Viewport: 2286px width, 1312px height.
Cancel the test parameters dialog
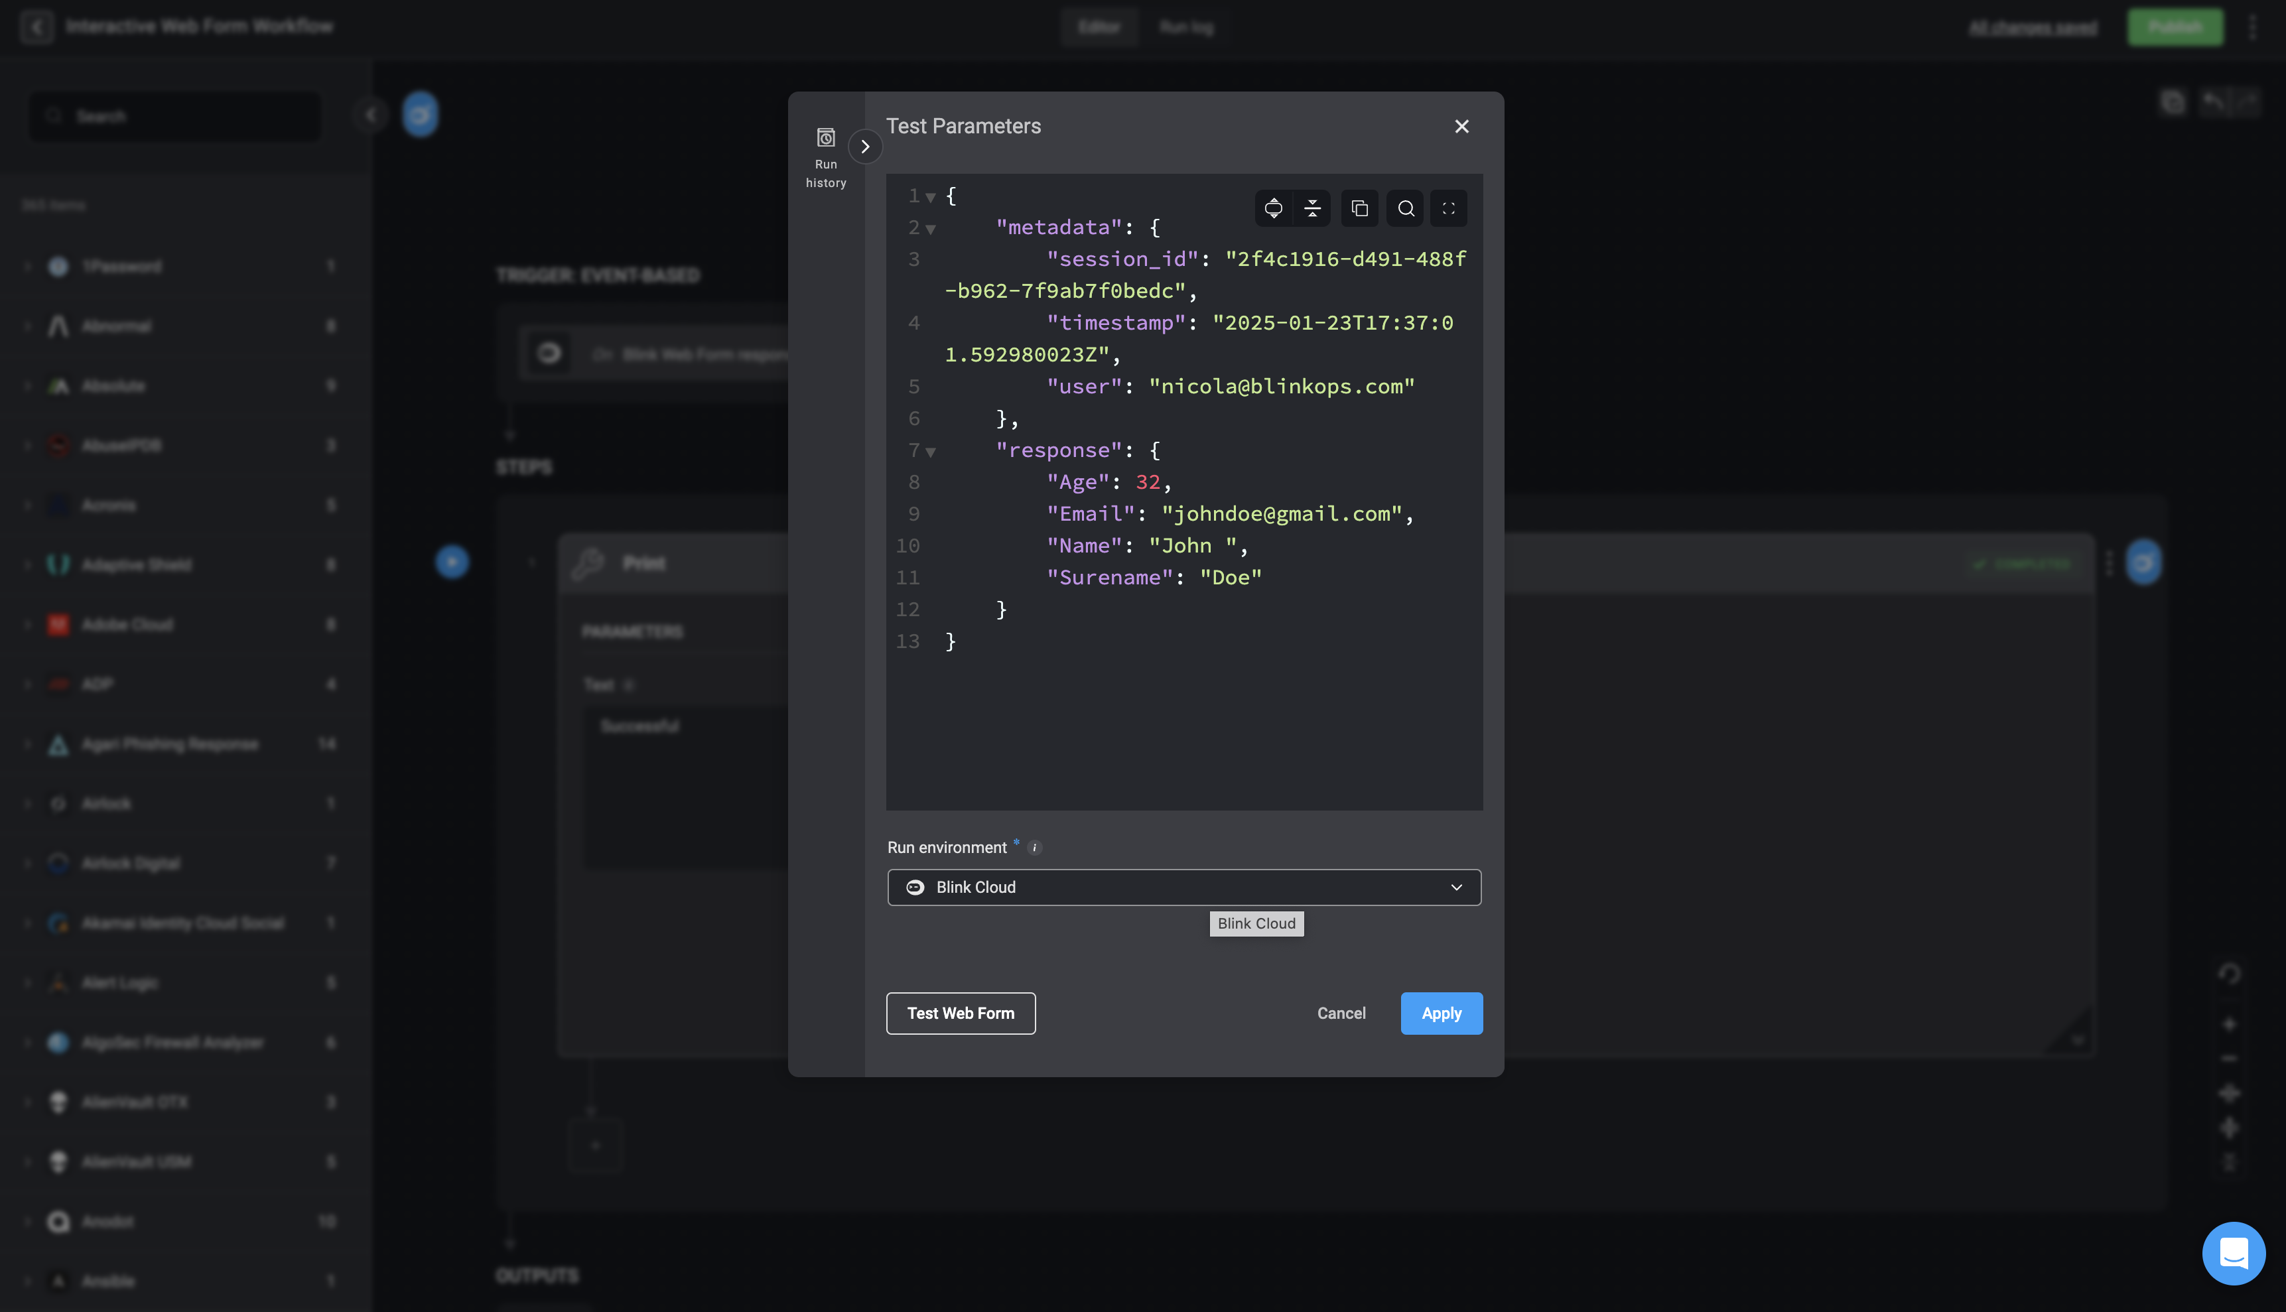click(x=1341, y=1013)
